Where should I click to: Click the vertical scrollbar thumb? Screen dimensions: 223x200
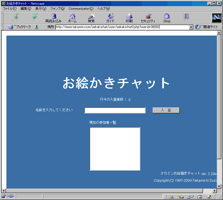(x=219, y=97)
